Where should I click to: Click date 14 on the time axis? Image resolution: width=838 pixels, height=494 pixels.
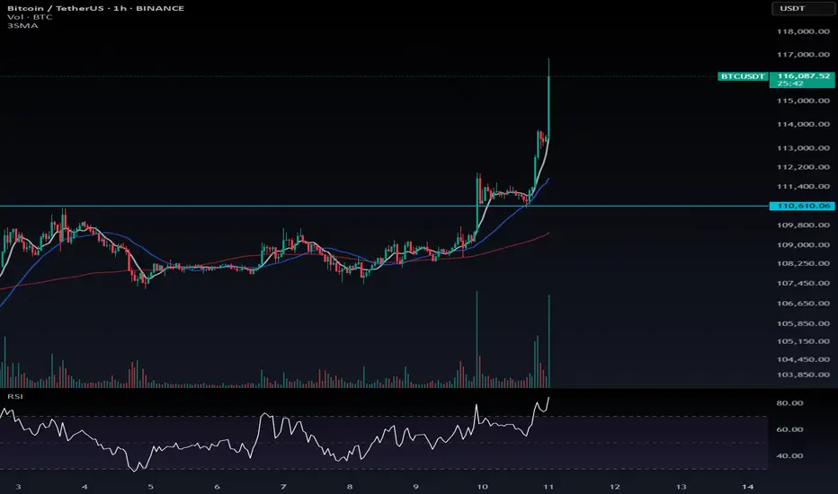tap(748, 487)
